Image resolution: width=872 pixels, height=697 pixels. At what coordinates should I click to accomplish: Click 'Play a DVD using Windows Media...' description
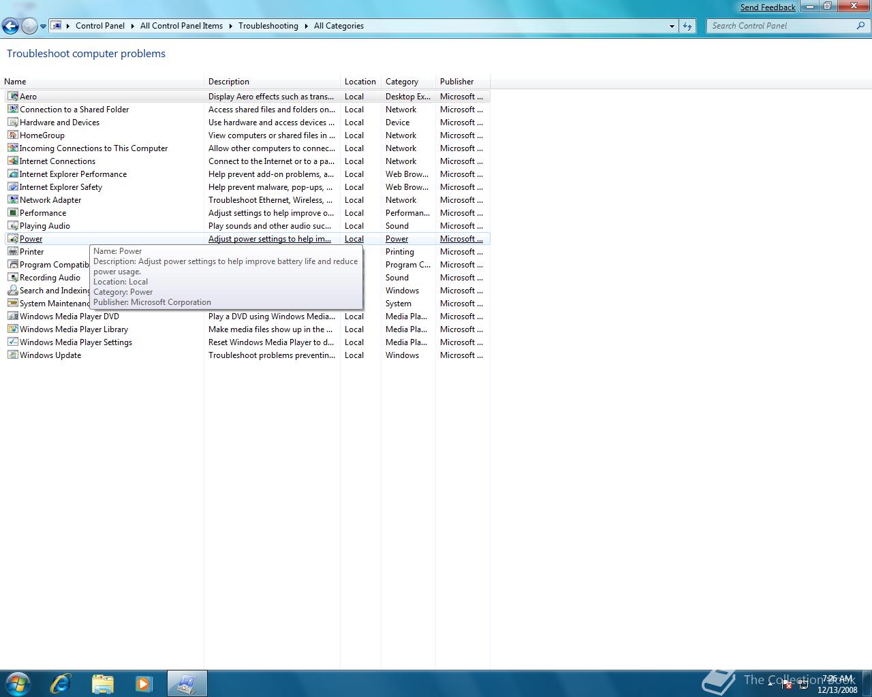point(272,317)
